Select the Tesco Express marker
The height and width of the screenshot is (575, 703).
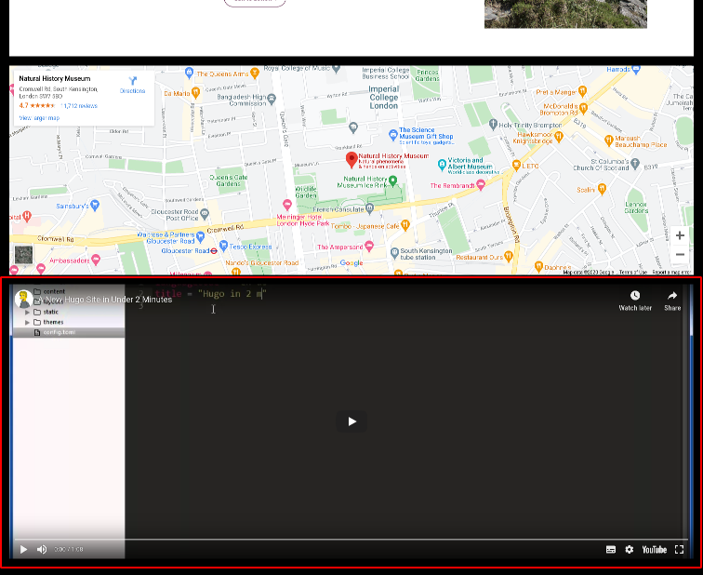point(224,246)
